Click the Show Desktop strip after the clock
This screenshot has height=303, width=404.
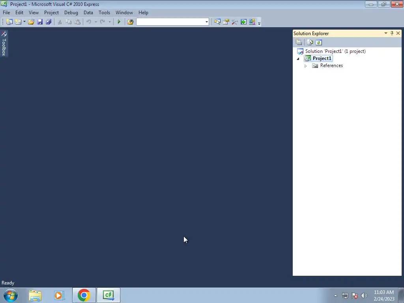click(x=401, y=295)
